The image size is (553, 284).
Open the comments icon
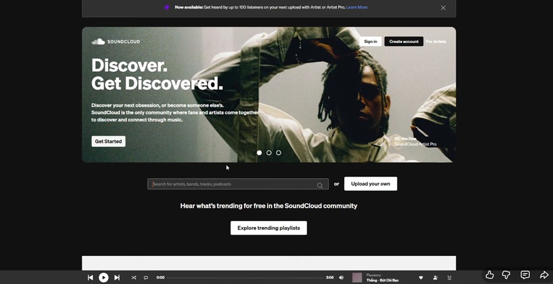525,275
